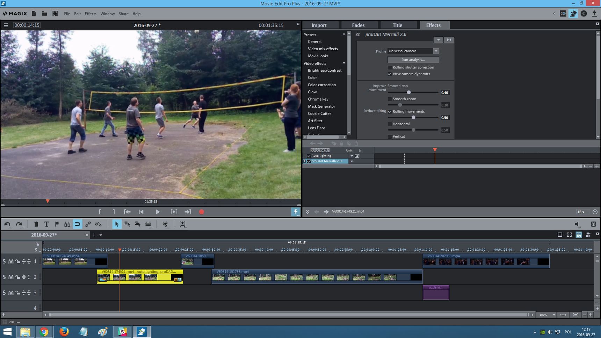Click the scissors cut tool
Screen dimensions: 601x338
[x=165, y=224]
